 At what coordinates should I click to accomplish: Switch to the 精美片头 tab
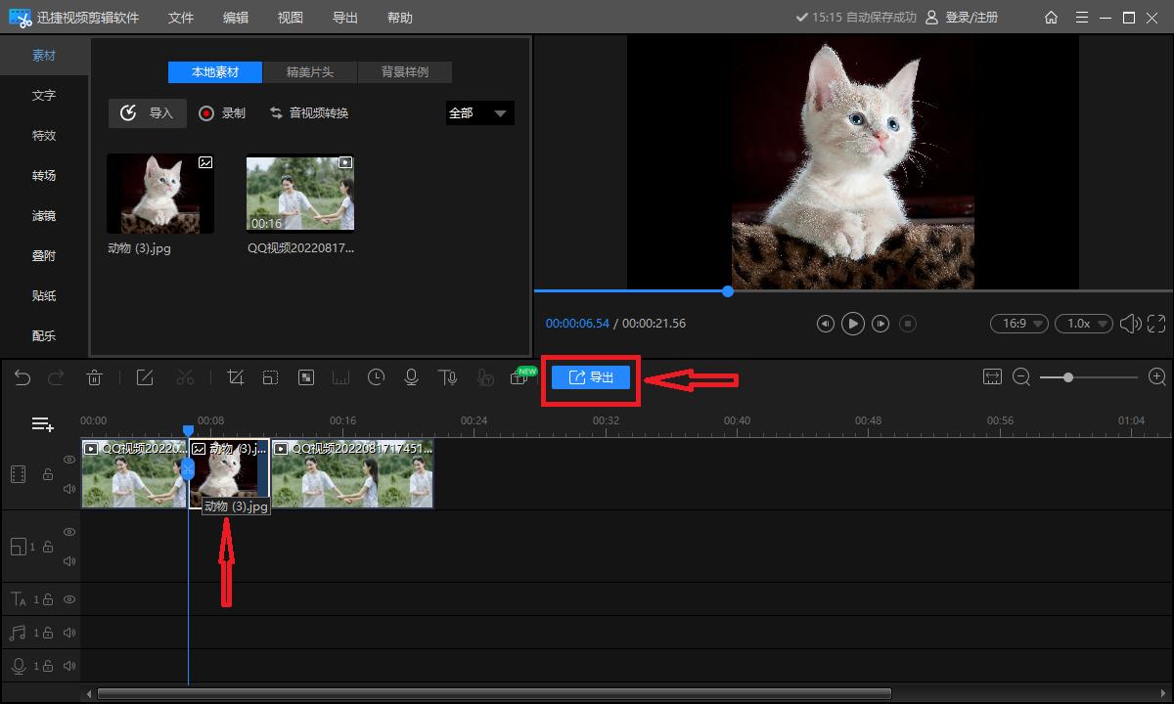pos(309,72)
